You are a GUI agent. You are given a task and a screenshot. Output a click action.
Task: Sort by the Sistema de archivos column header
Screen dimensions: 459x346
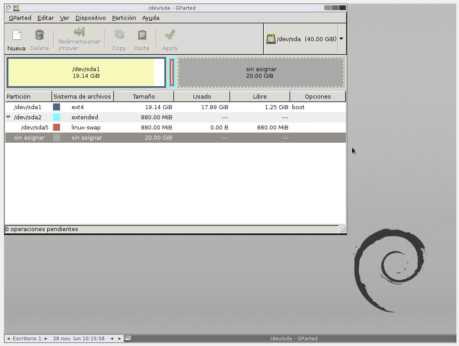(83, 96)
